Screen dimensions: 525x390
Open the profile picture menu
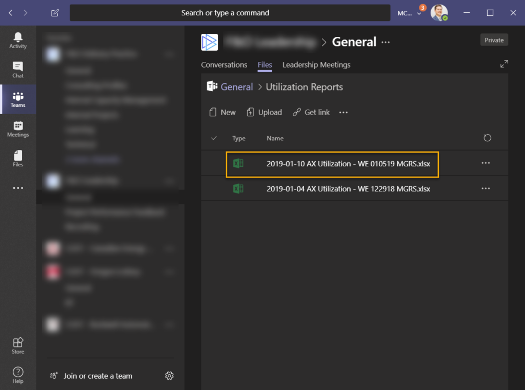[x=439, y=13]
